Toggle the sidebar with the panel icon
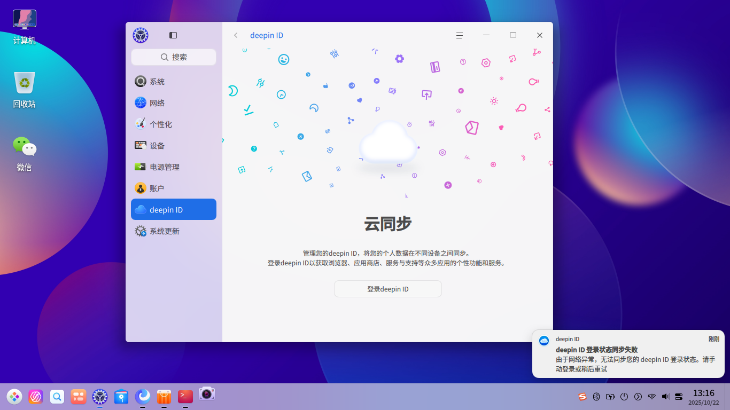The image size is (730, 410). click(173, 35)
